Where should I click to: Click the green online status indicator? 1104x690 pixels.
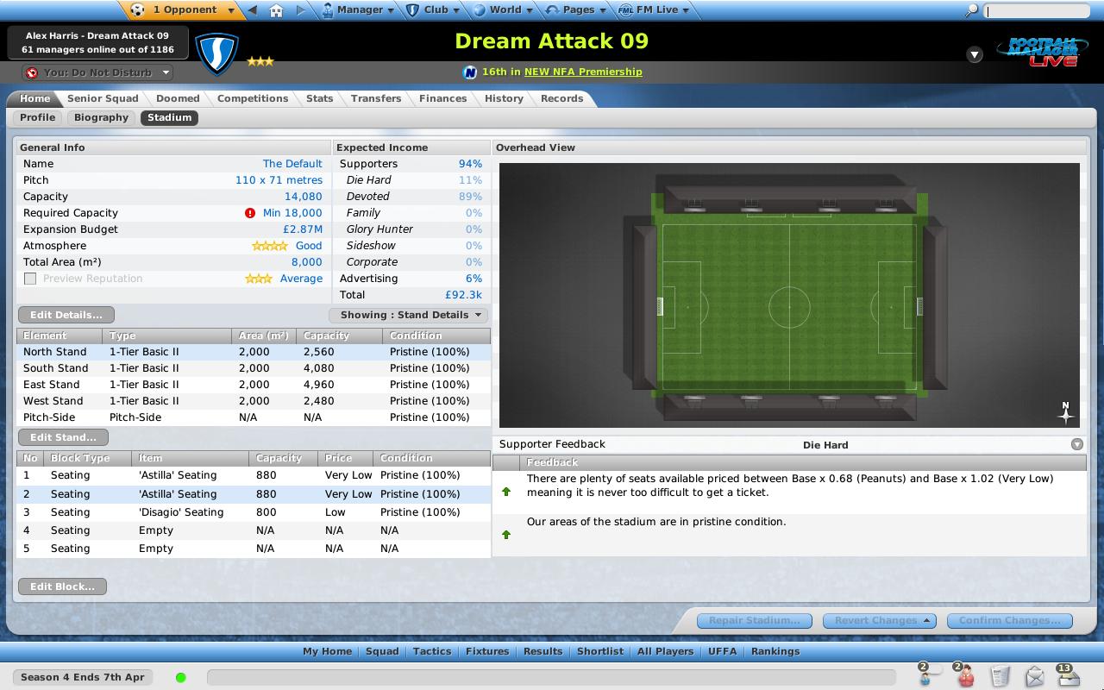tap(180, 677)
